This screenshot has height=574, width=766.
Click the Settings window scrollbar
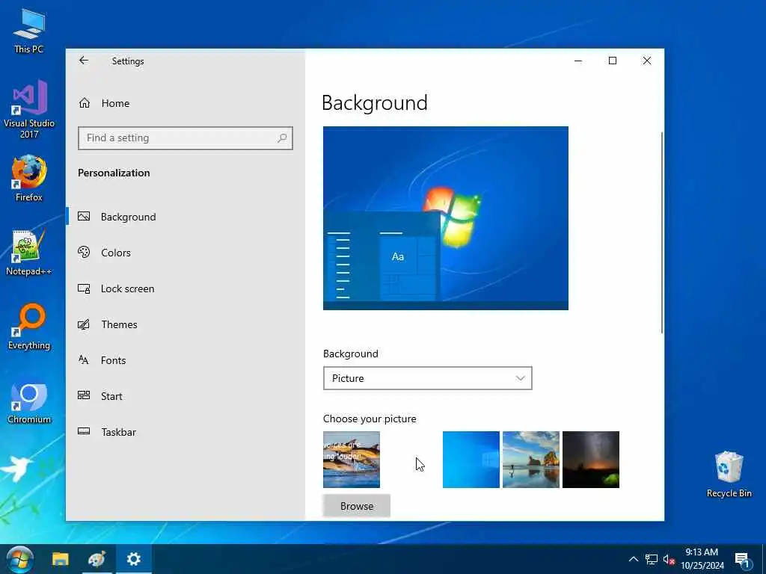(x=662, y=233)
